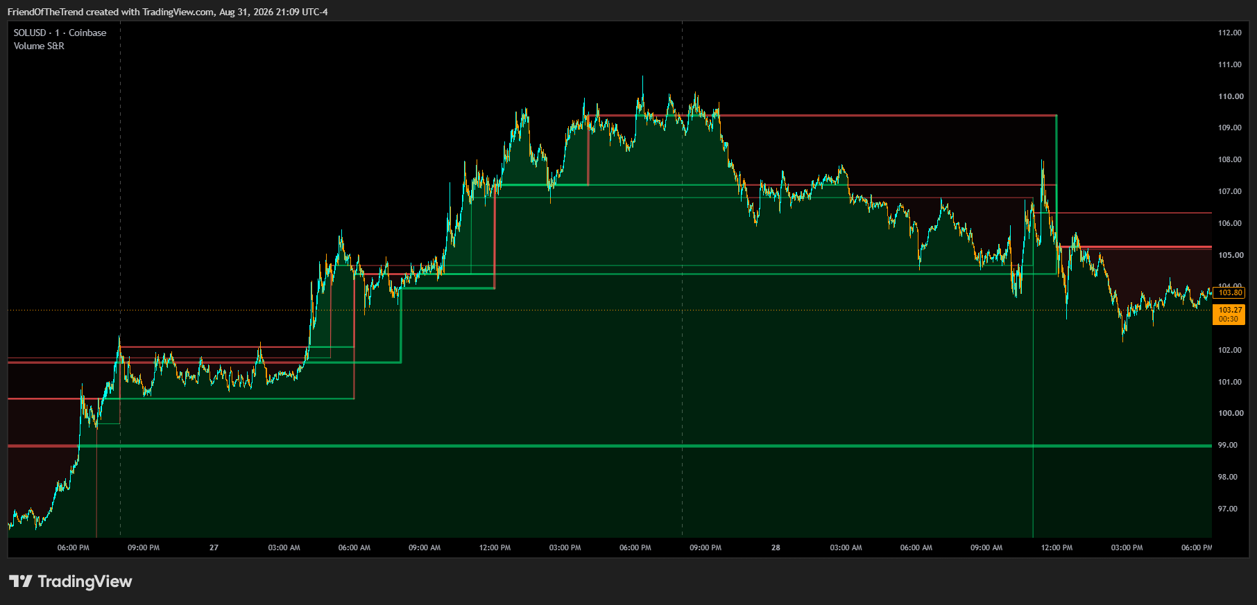Click the orange 103.27 current price tag
1257x605 pixels.
point(1230,315)
